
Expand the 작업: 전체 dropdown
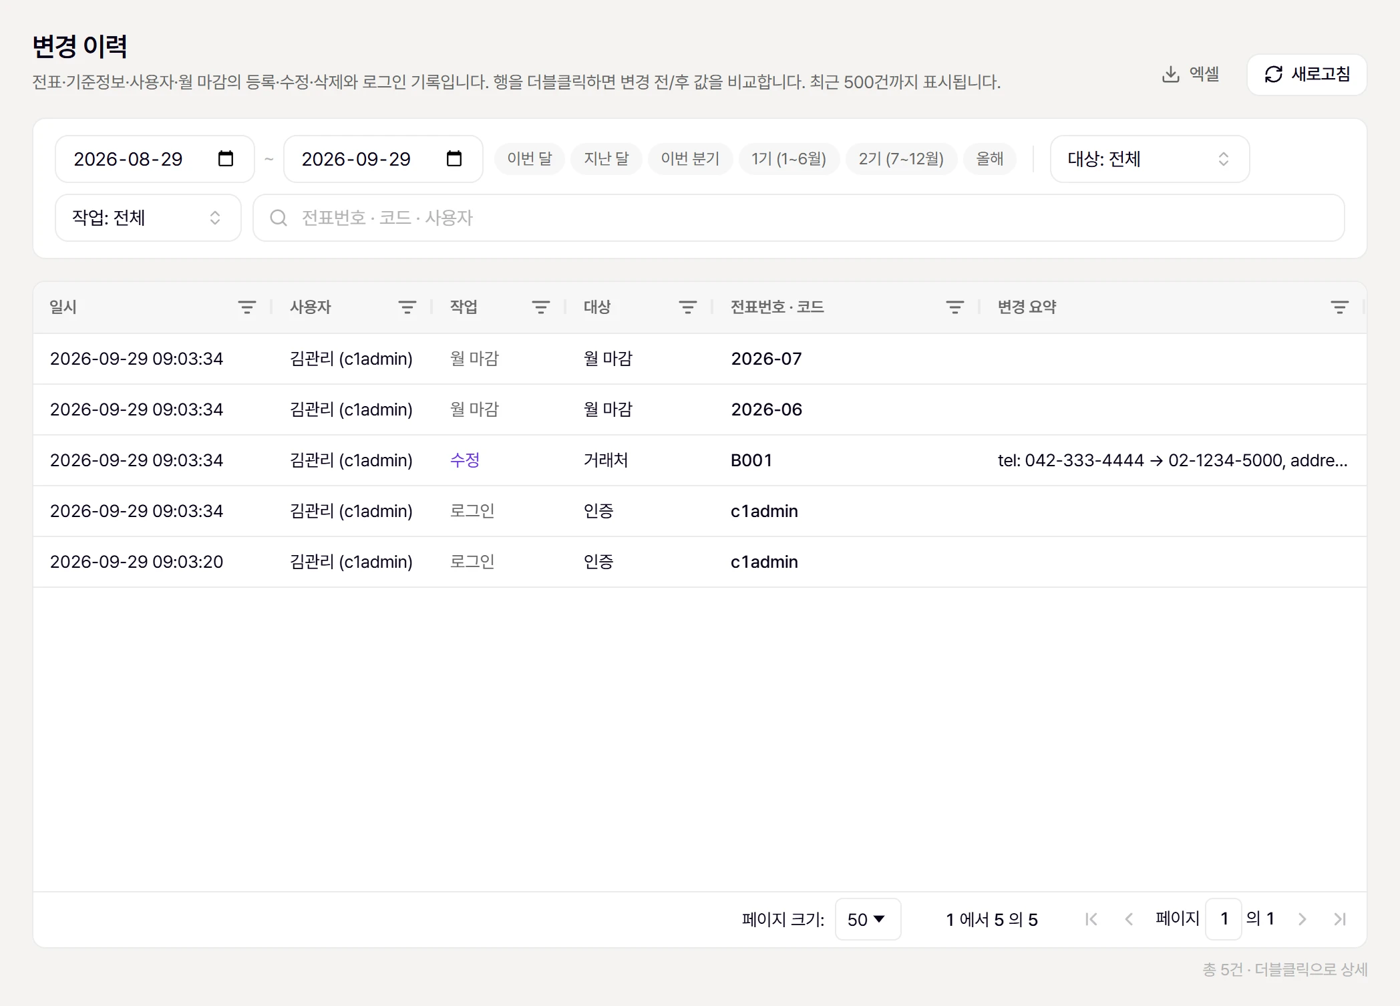148,218
